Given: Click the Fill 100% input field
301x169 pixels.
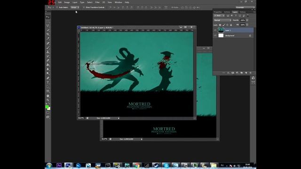Looking at the screenshot, I should point(243,25).
